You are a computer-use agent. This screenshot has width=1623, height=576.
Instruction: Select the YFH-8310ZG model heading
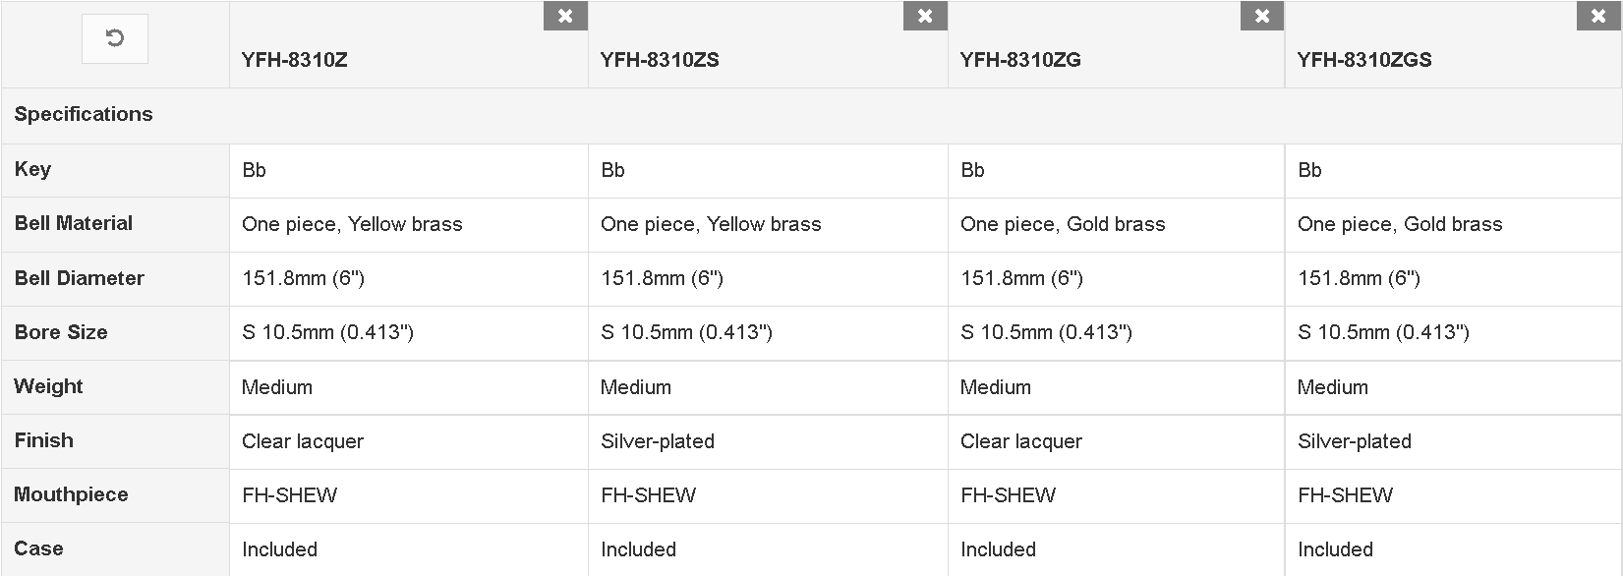(1020, 60)
